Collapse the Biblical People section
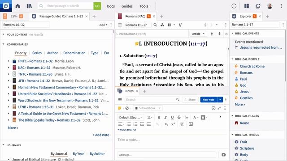Viewport: 287px width, 161px height. pos(232,59)
